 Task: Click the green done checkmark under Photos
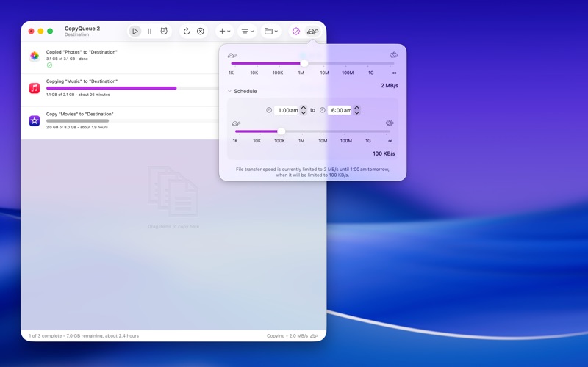pos(49,65)
